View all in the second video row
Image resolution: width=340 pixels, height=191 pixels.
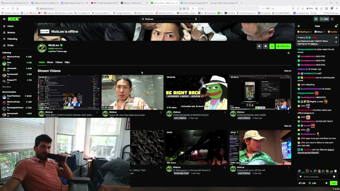point(287,126)
